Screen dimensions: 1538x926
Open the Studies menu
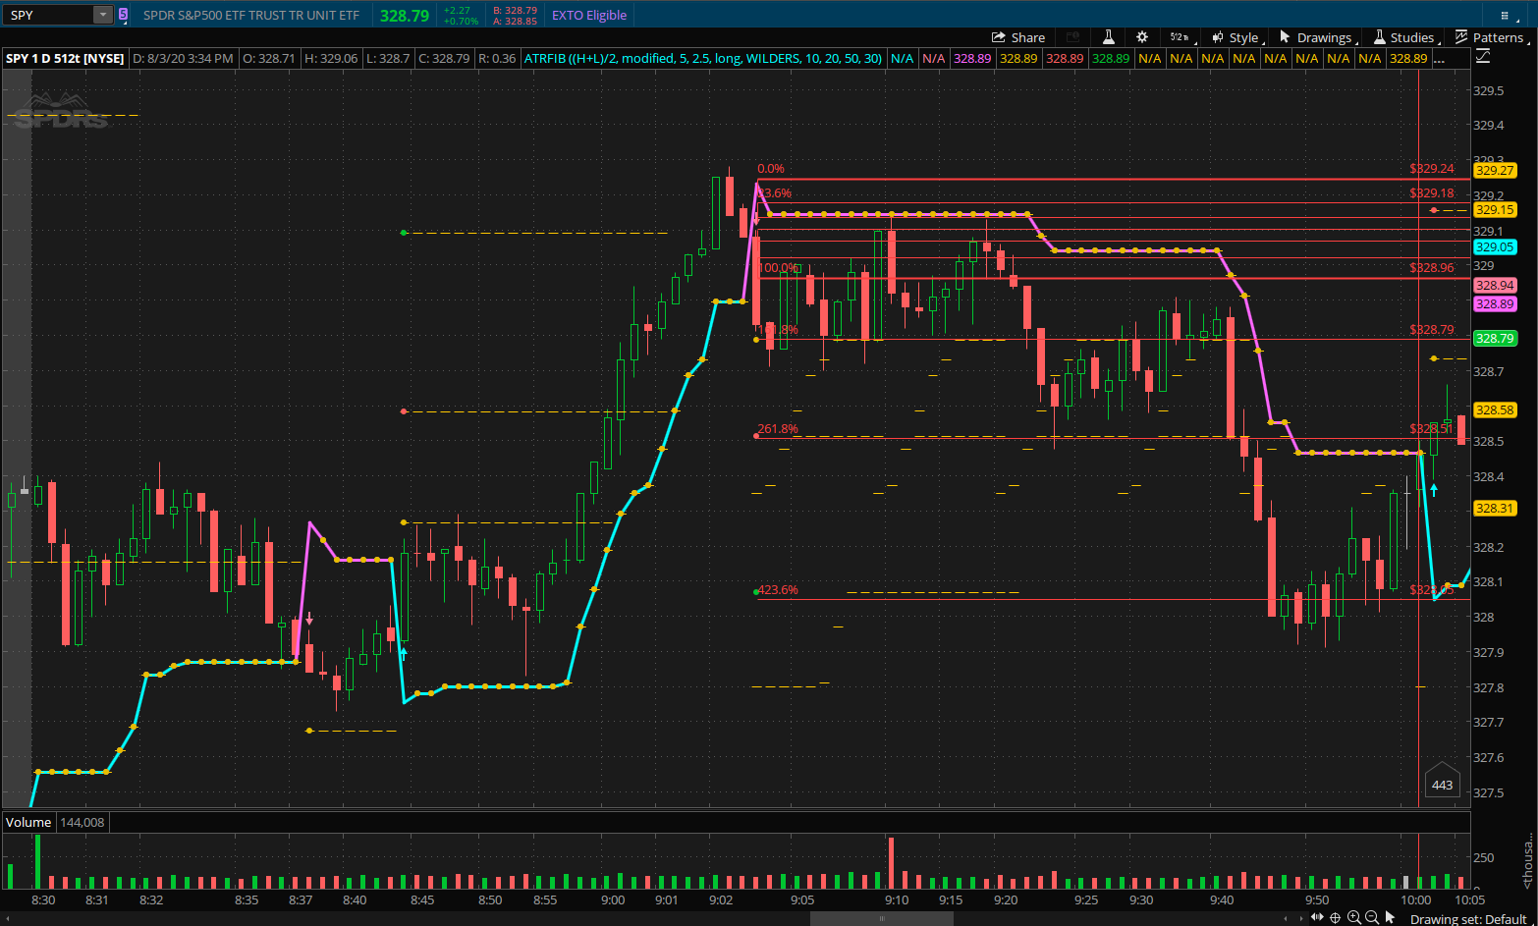pos(1405,37)
